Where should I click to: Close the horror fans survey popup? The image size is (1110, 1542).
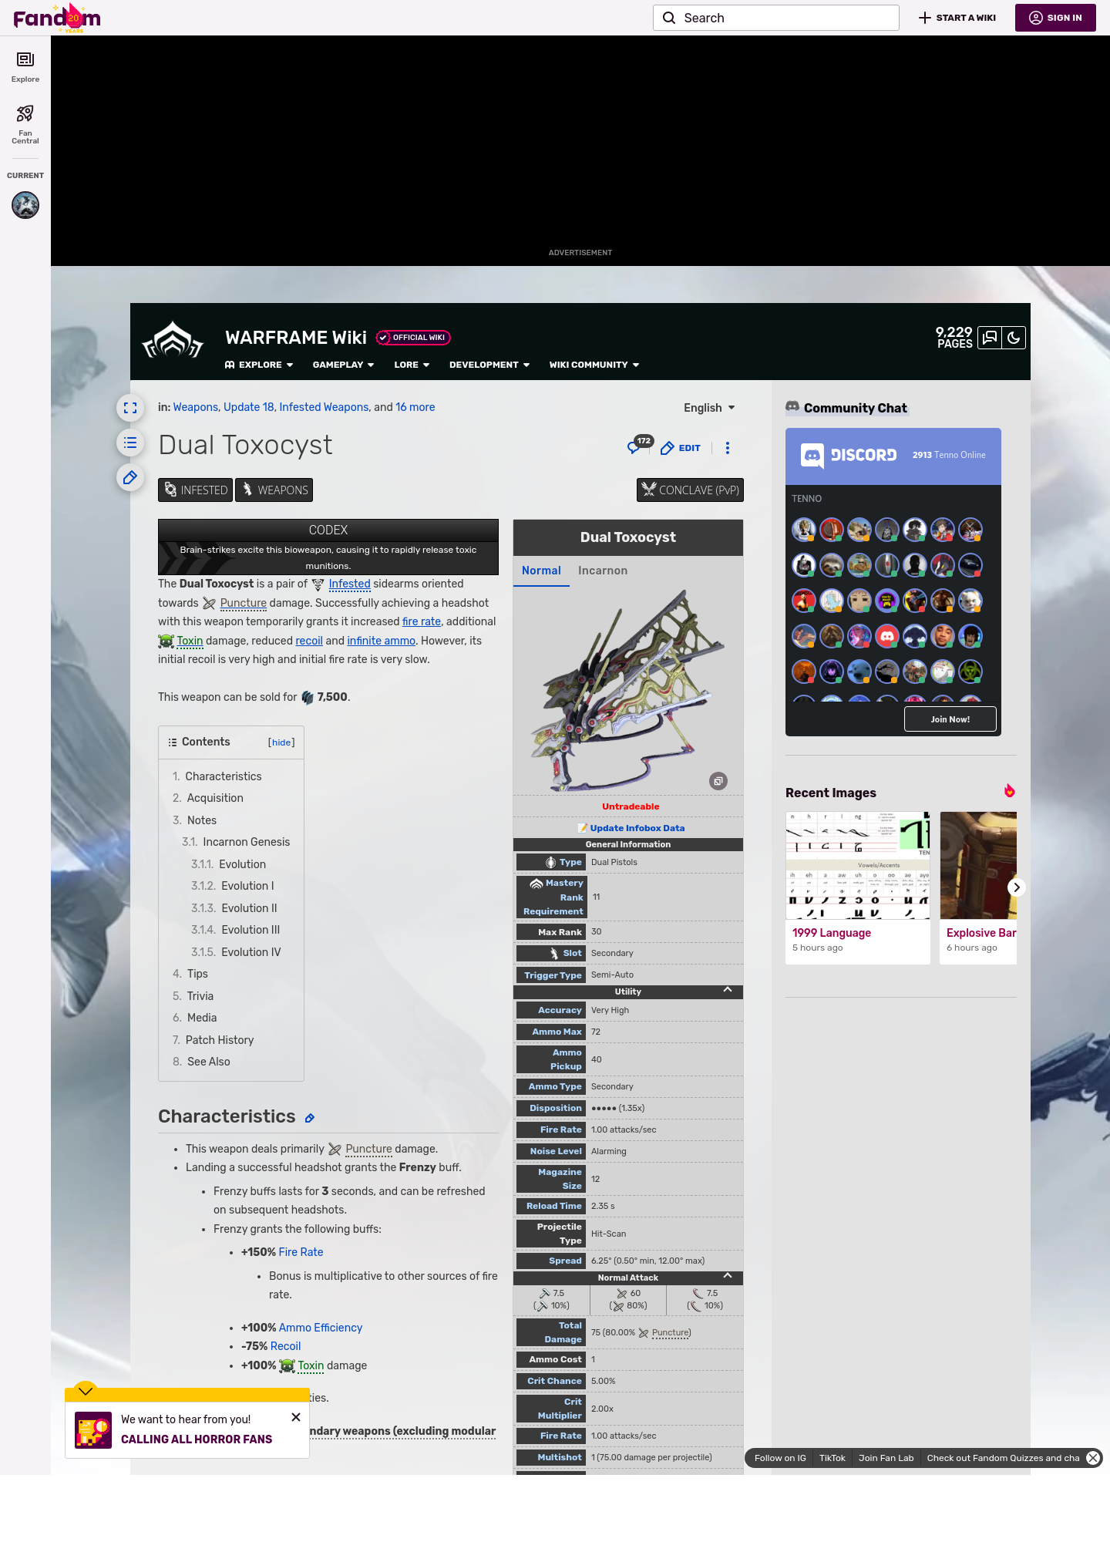[296, 1417]
